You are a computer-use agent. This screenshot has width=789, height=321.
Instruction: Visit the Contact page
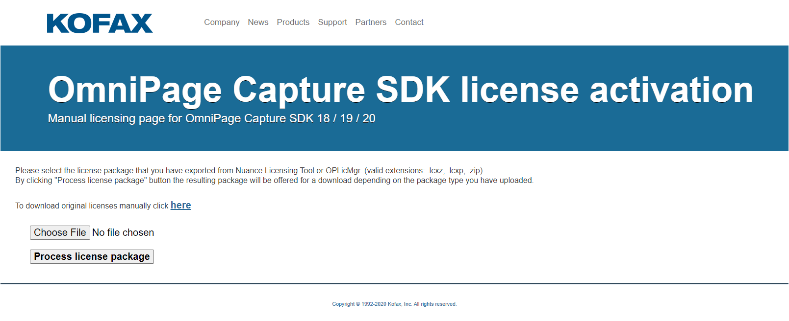(x=409, y=22)
